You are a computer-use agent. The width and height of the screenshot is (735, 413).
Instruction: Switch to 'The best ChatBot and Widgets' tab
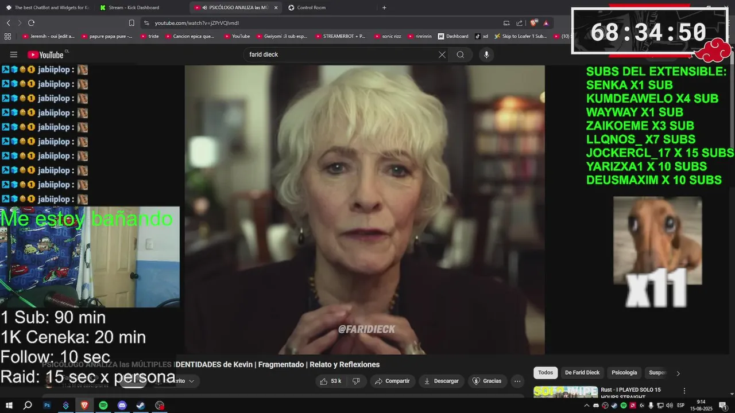48,7
